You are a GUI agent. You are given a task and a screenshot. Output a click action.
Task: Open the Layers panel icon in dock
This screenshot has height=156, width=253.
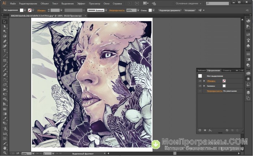coord(248,92)
